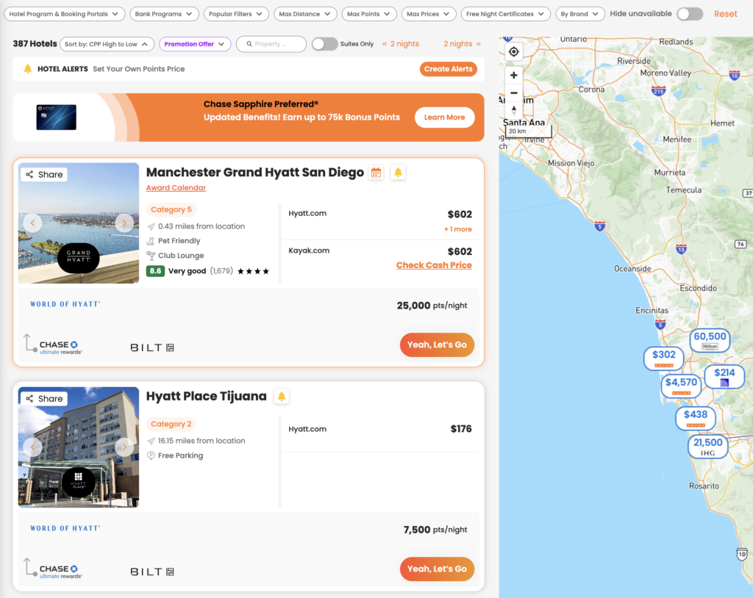Screen dimensions: 753x598
Task: Open Manchester Grand Hyatt San Diego photo
Action: pos(79,223)
